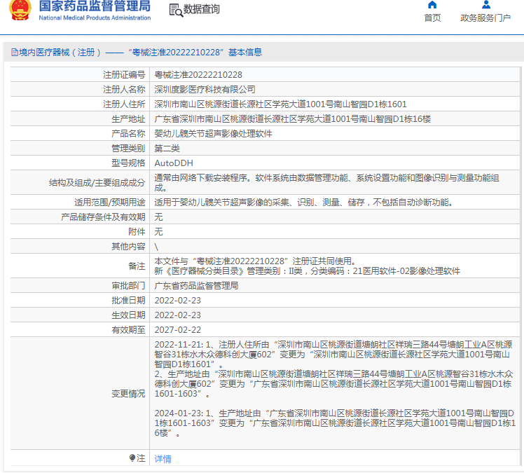Select 深圳度影医疗科技有限公司 cell

(x=205, y=89)
